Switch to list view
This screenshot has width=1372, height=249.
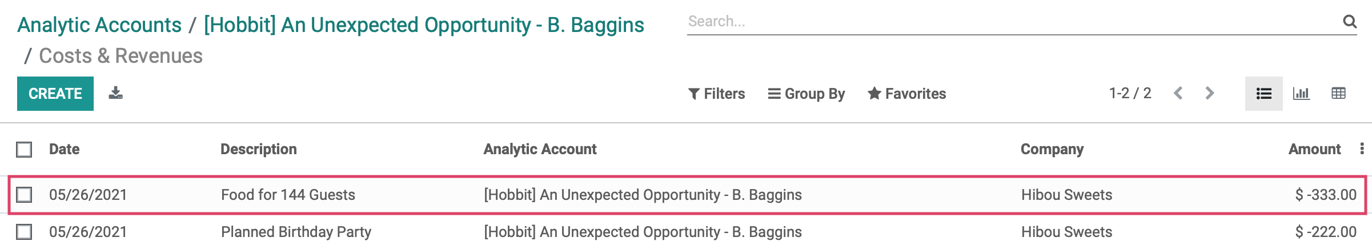(1263, 94)
